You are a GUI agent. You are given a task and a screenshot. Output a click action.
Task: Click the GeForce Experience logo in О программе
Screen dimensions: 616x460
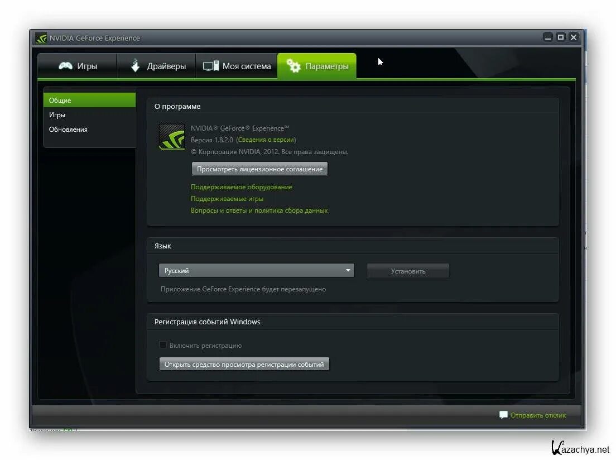[172, 137]
